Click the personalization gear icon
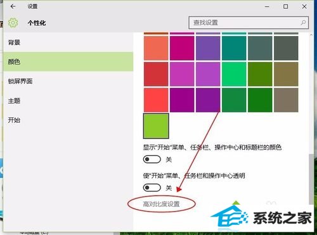The width and height of the screenshot is (317, 235). 13,23
